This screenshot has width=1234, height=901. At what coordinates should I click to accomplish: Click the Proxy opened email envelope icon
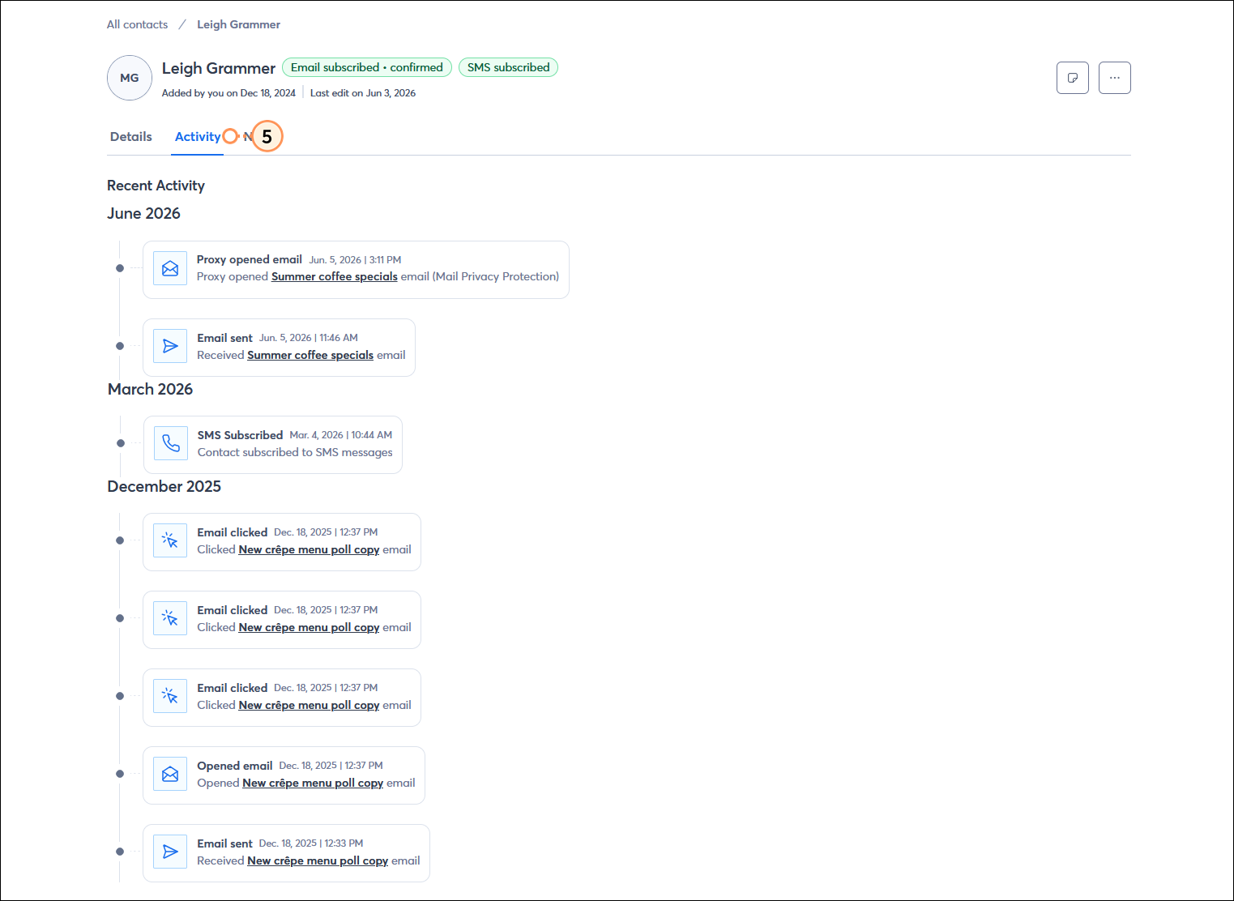pyautogui.click(x=170, y=268)
